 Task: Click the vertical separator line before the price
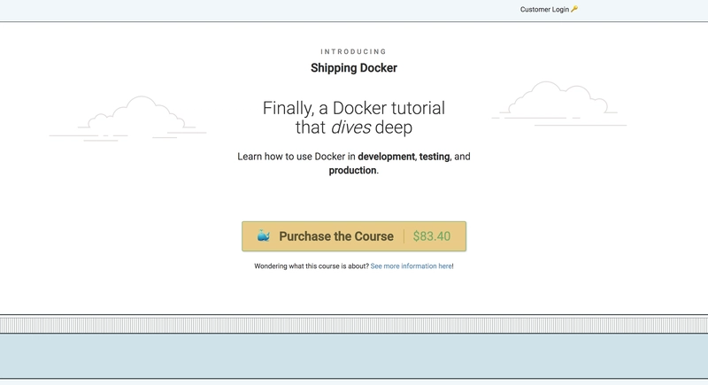tap(404, 236)
